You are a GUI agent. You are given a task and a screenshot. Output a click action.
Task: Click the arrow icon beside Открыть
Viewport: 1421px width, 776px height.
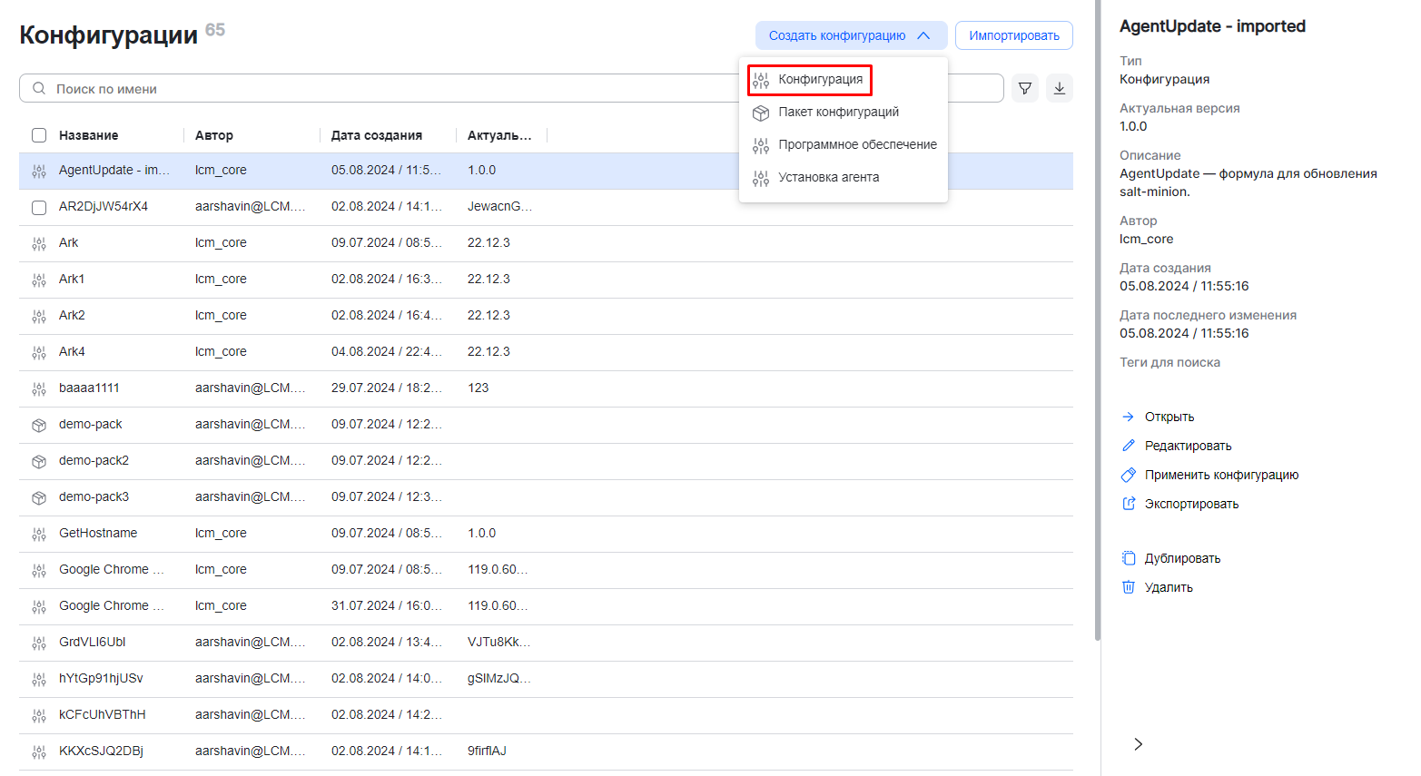pyautogui.click(x=1129, y=417)
